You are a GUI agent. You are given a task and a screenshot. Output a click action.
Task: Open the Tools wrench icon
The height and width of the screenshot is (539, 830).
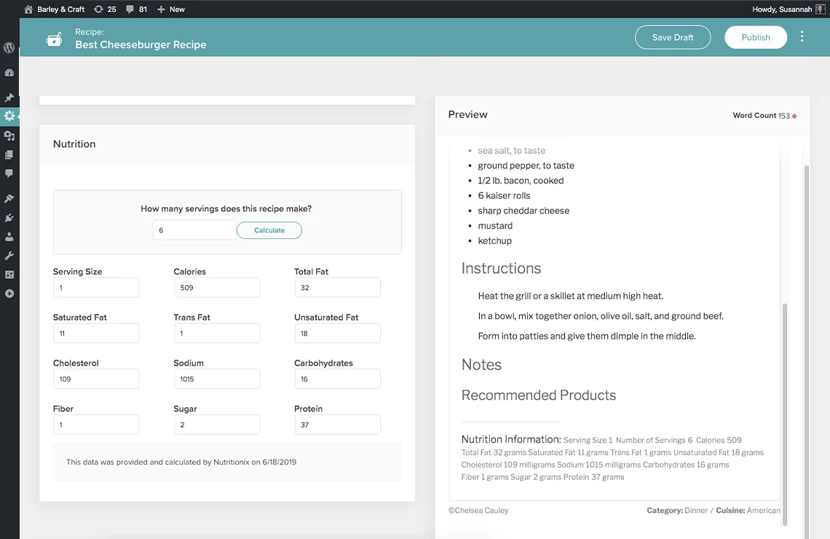tap(9, 256)
